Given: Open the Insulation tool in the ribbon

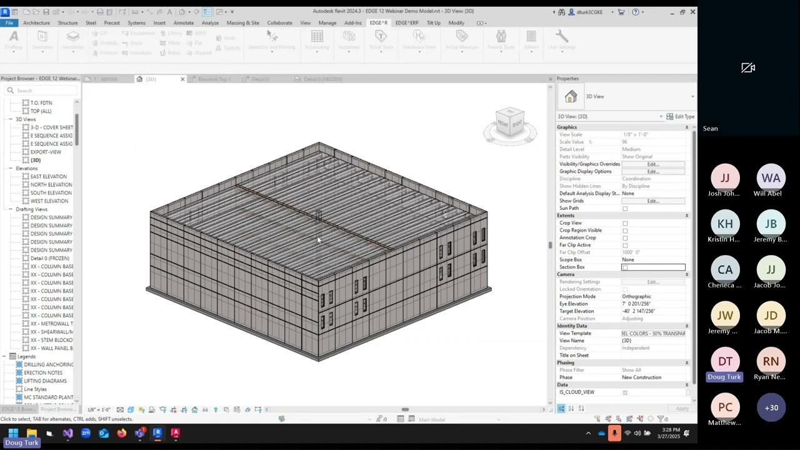Looking at the screenshot, I should click(x=73, y=40).
